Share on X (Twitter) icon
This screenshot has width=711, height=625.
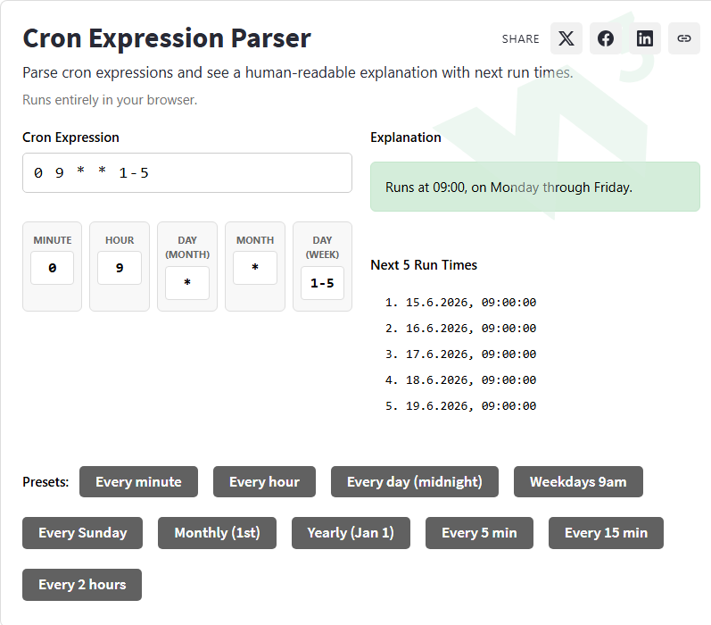coord(566,38)
